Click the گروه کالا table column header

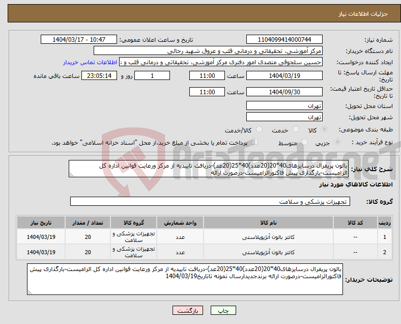133,223
